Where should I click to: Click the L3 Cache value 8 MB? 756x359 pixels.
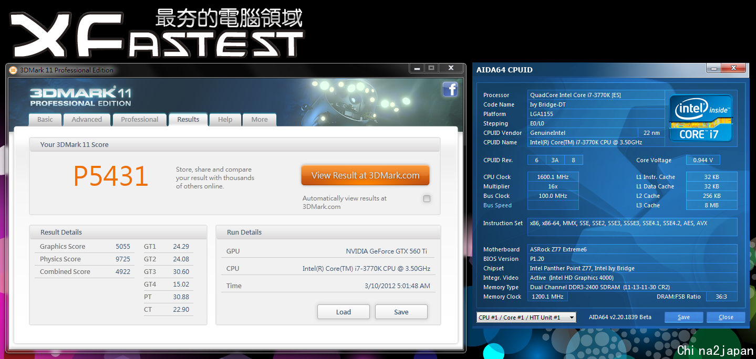point(712,205)
